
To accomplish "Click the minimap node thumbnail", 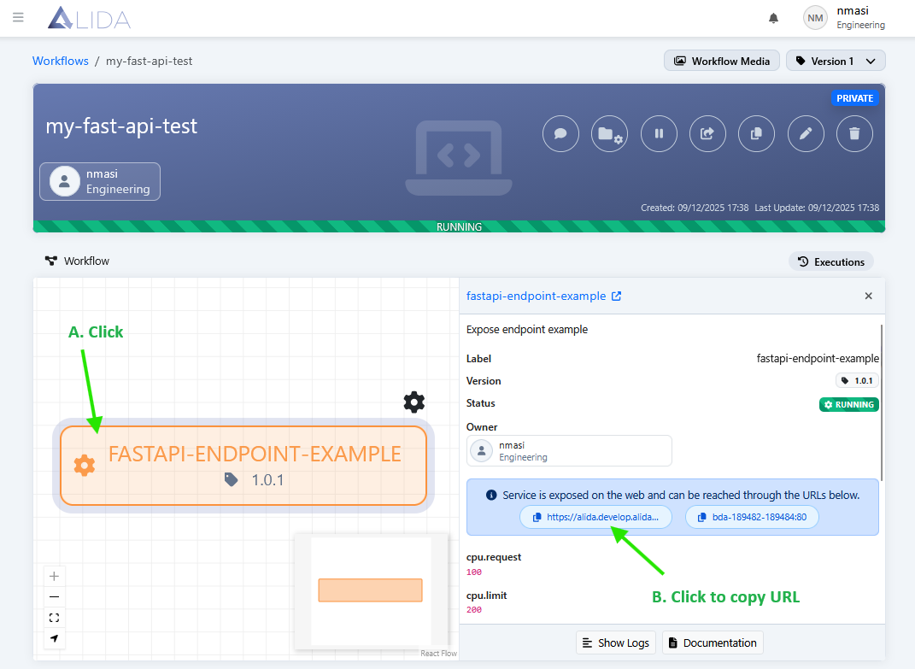I will pyautogui.click(x=370, y=590).
